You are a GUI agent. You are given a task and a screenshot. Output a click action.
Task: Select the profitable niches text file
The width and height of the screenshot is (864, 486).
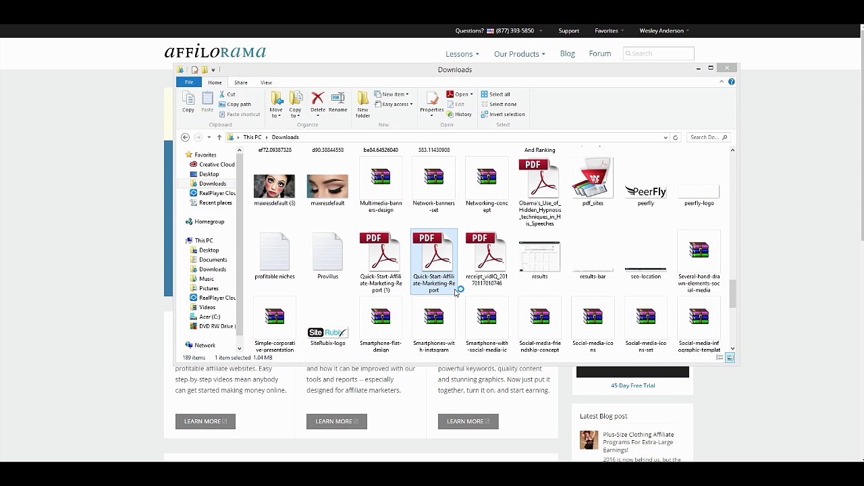coord(275,256)
